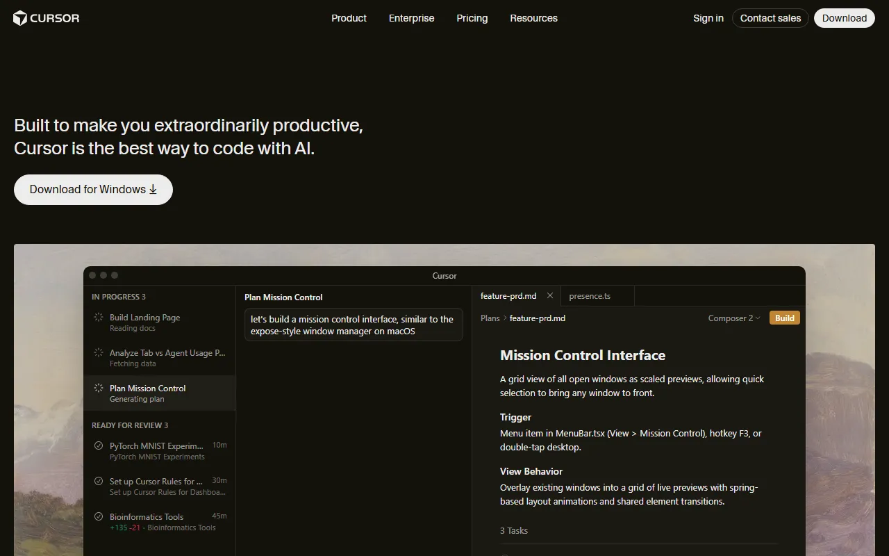Viewport: 889px width, 556px height.
Task: Click the Contact sales button
Action: [770, 18]
